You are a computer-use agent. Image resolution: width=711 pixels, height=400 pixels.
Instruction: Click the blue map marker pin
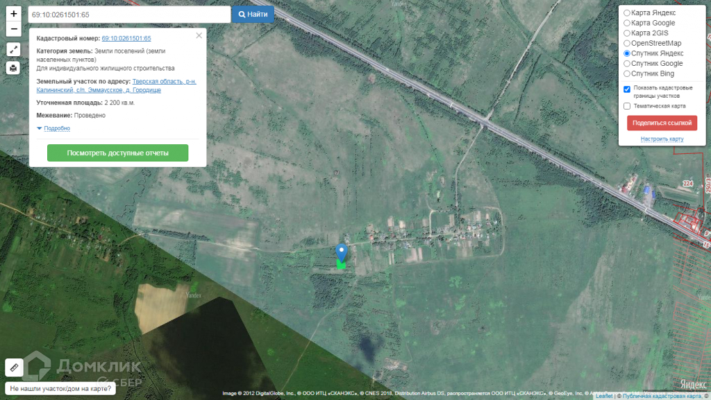[x=342, y=252]
